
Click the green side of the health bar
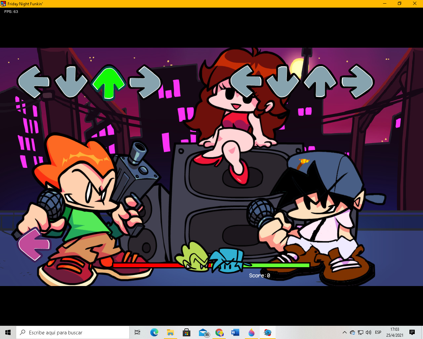point(281,265)
